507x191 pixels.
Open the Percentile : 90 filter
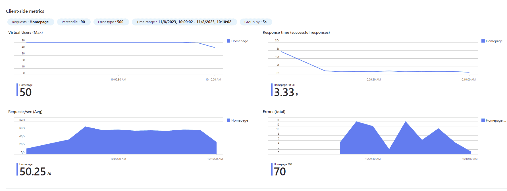point(73,22)
